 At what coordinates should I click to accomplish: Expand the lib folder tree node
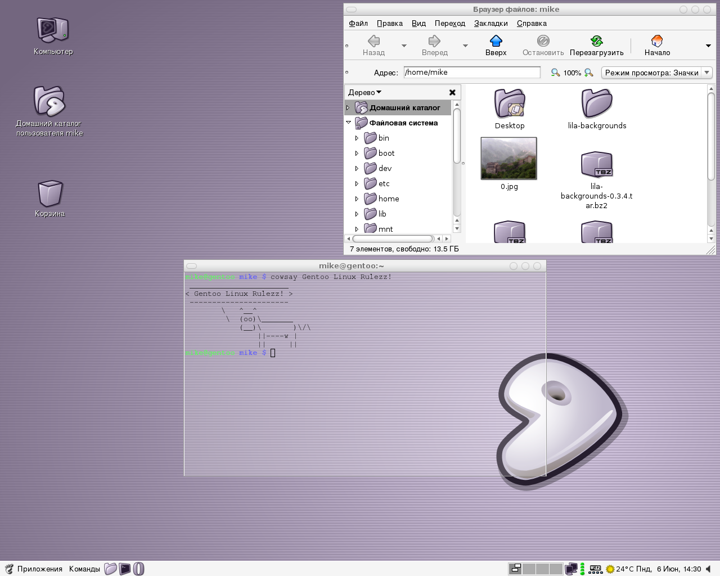(x=357, y=214)
